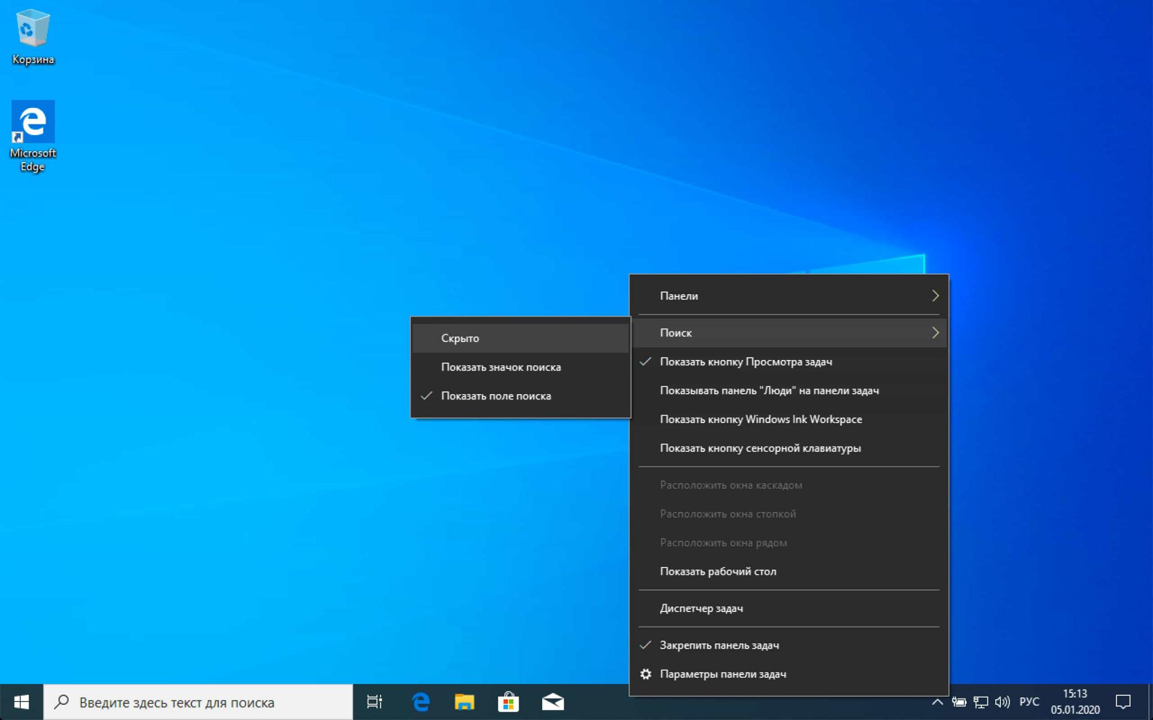This screenshot has height=720, width=1153.
Task: Expand the 'Поиск' submenu arrow
Action: coord(935,332)
